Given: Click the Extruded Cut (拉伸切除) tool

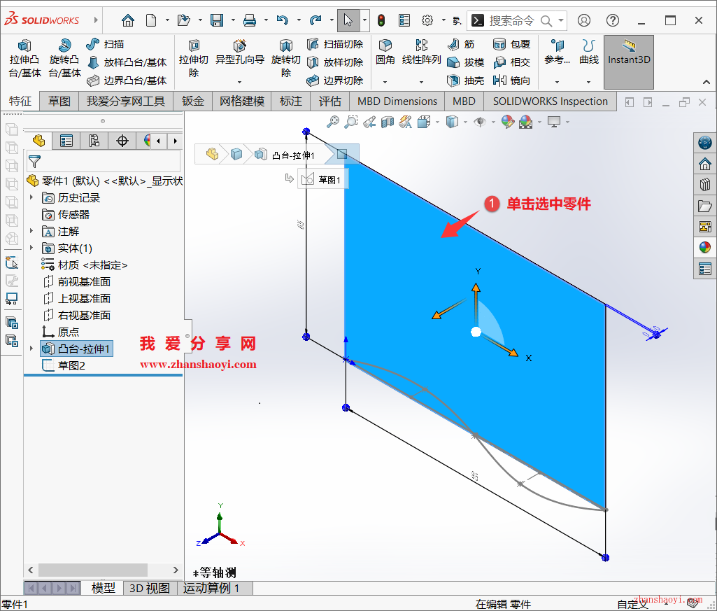Looking at the screenshot, I should (x=194, y=58).
